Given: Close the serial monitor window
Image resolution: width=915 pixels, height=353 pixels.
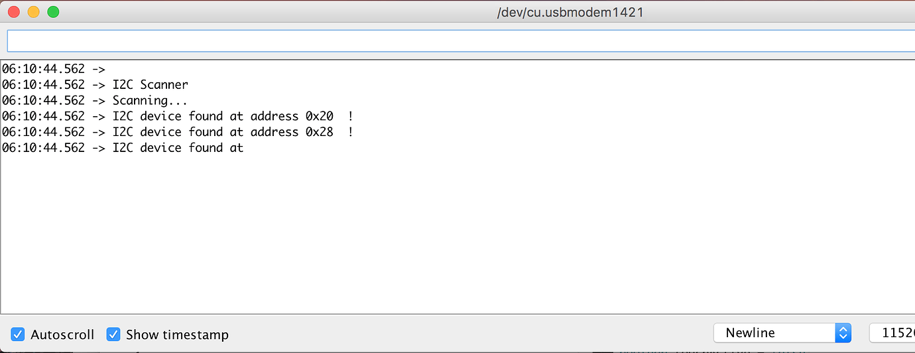Looking at the screenshot, I should click(x=15, y=12).
